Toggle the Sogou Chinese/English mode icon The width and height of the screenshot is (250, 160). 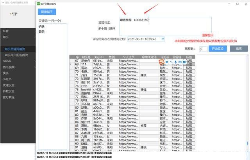[167, 62]
